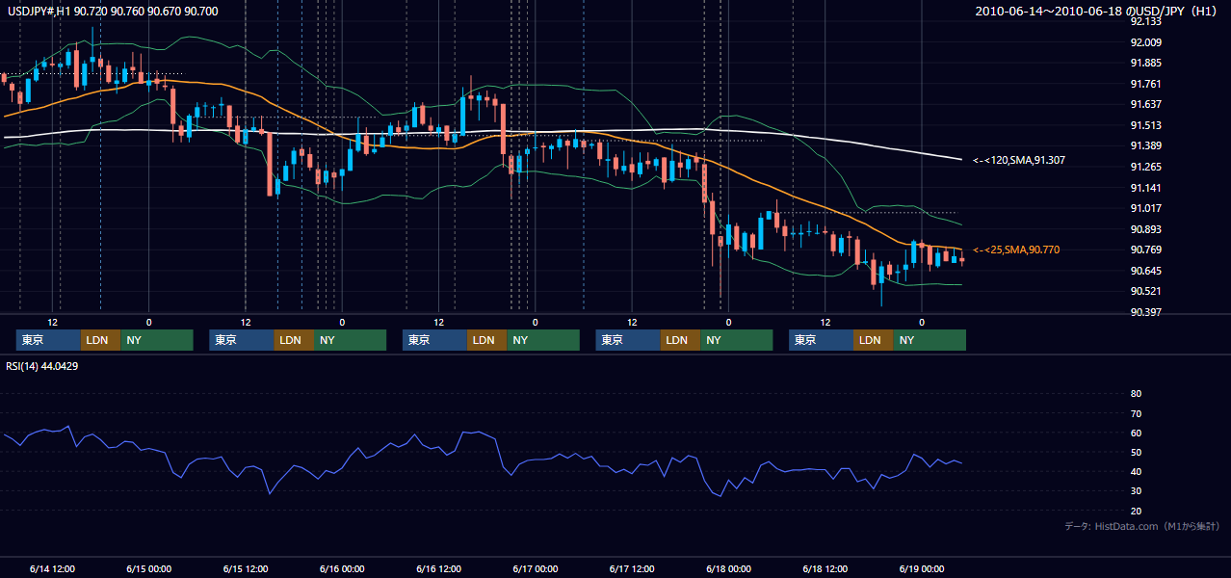1231x578 pixels.
Task: Click the RSI 80 level label
Action: pos(1136,394)
